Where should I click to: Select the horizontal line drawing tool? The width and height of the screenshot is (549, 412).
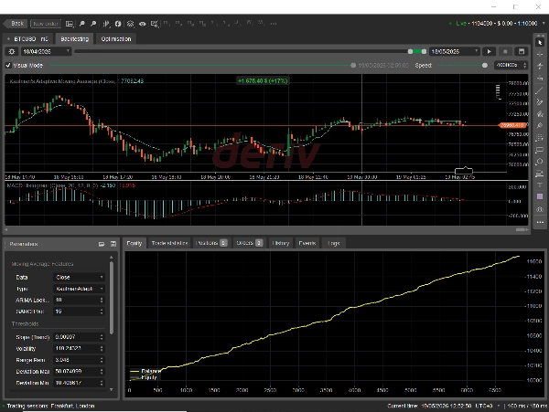point(540,66)
